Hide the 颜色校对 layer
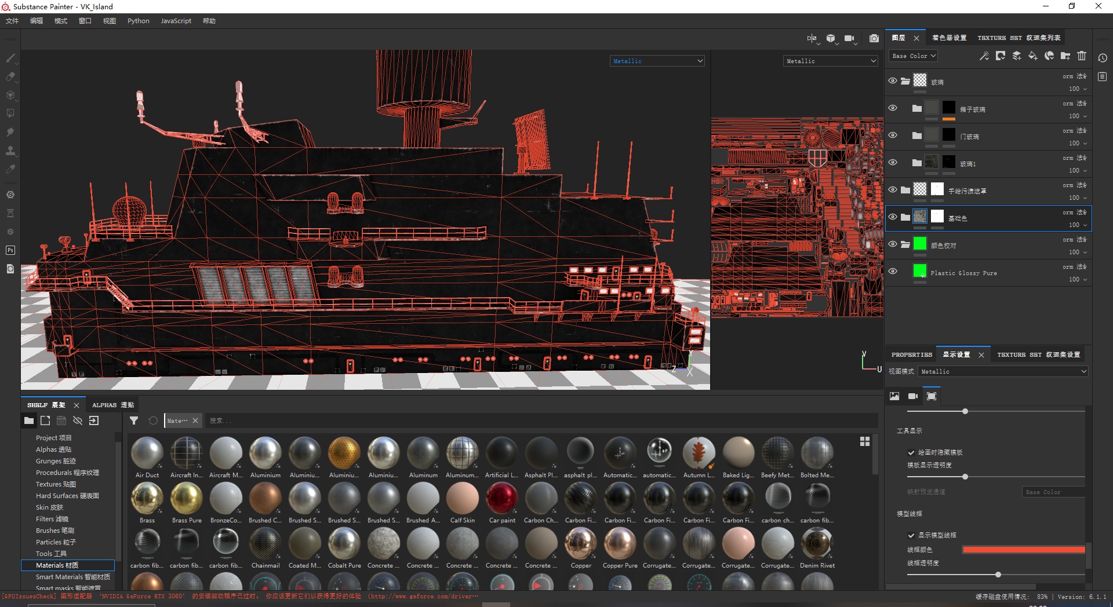Screen dimensions: 1113x607 coord(893,244)
